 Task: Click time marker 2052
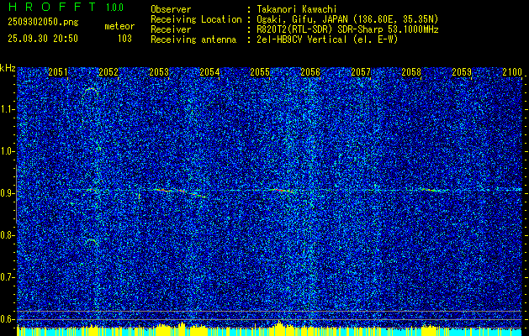click(x=108, y=72)
